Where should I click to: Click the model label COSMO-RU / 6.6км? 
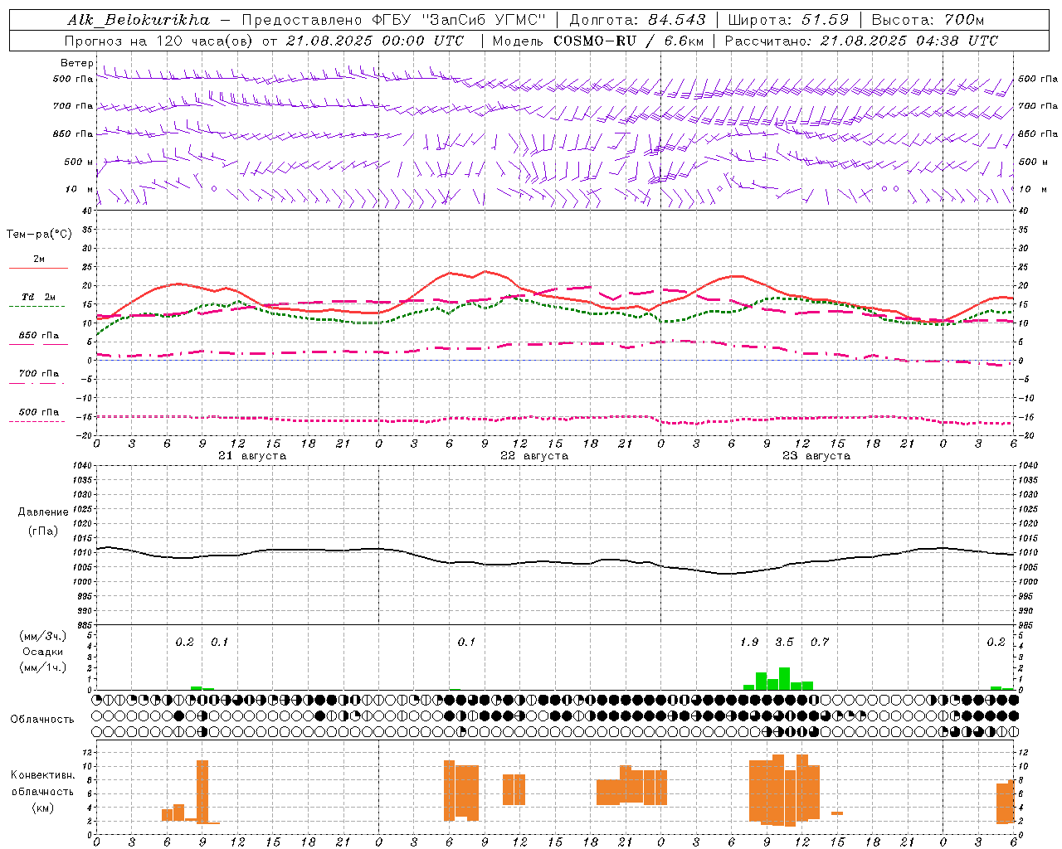point(628,41)
